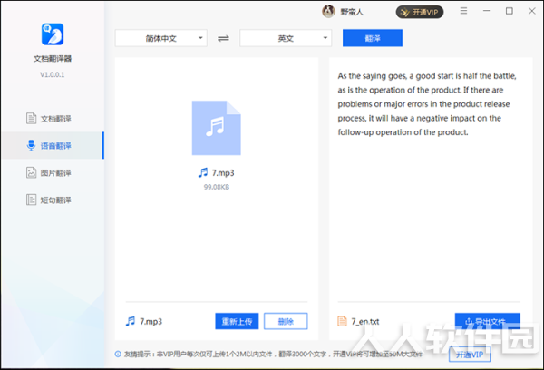Viewport: 544px width, 370px height.
Task: Click 重新上传 re-upload button
Action: pyautogui.click(x=237, y=321)
